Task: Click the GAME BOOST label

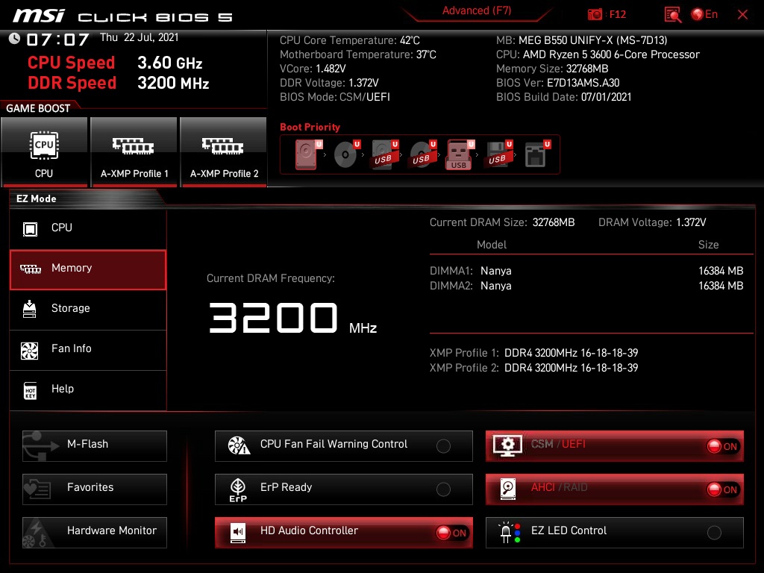Action: tap(38, 108)
